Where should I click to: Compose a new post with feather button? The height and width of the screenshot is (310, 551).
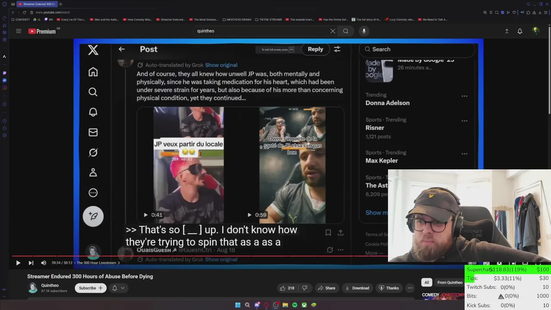click(x=93, y=216)
